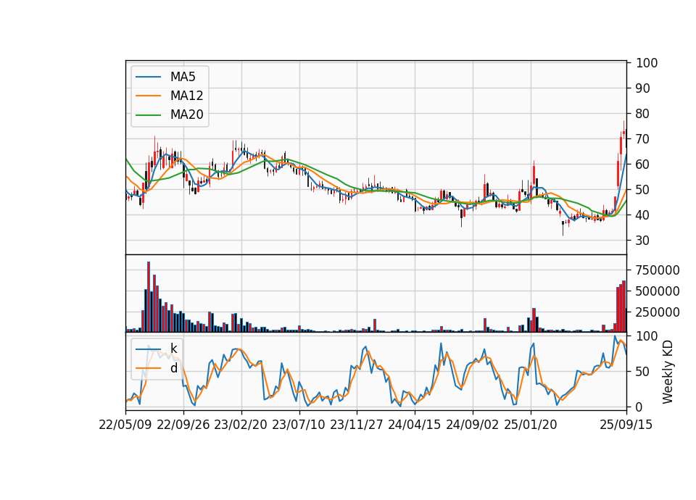Image resolution: width=696 pixels, height=500 pixels.
Task: Click the price axis value 40
Action: [x=643, y=214]
